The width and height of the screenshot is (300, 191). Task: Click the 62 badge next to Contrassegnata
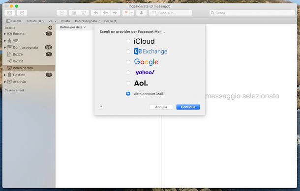(x=48, y=47)
